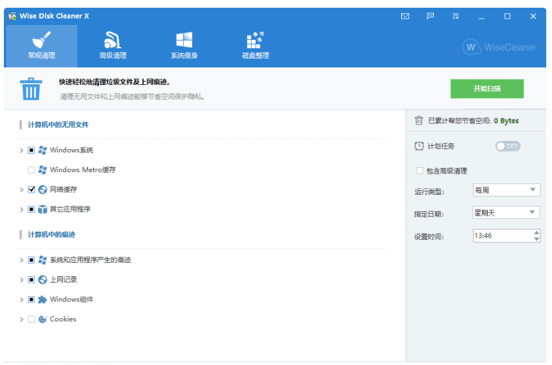Click the large blue trash can icon

[x=31, y=89]
